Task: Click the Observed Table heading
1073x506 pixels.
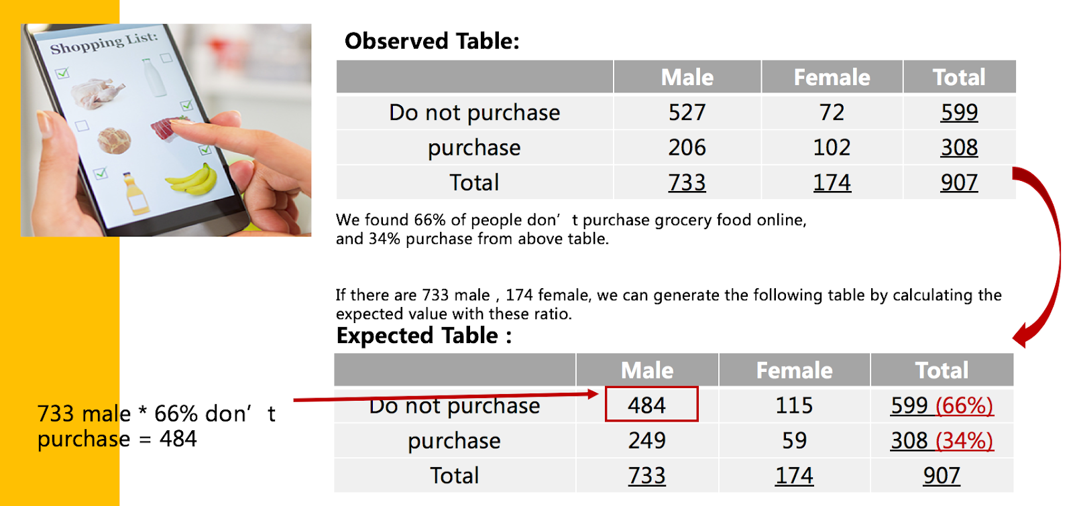Action: coord(432,41)
